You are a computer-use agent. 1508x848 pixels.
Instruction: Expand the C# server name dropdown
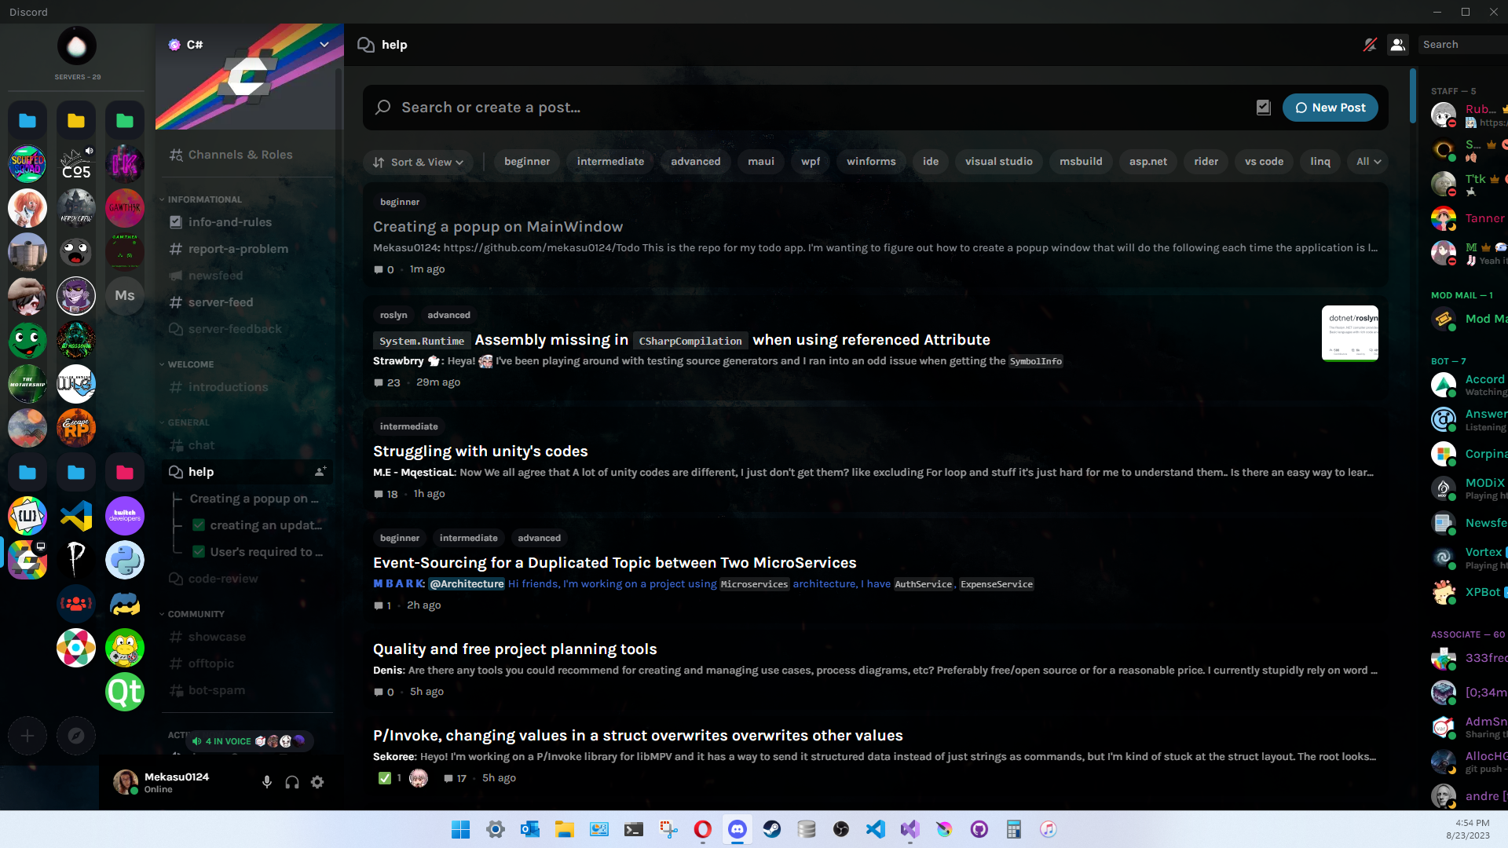[324, 44]
